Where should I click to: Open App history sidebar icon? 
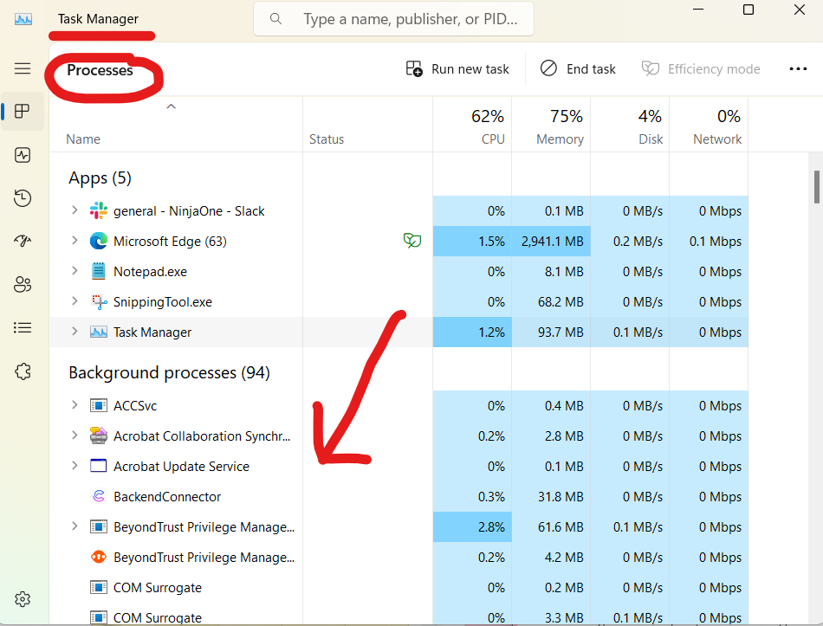(x=22, y=198)
